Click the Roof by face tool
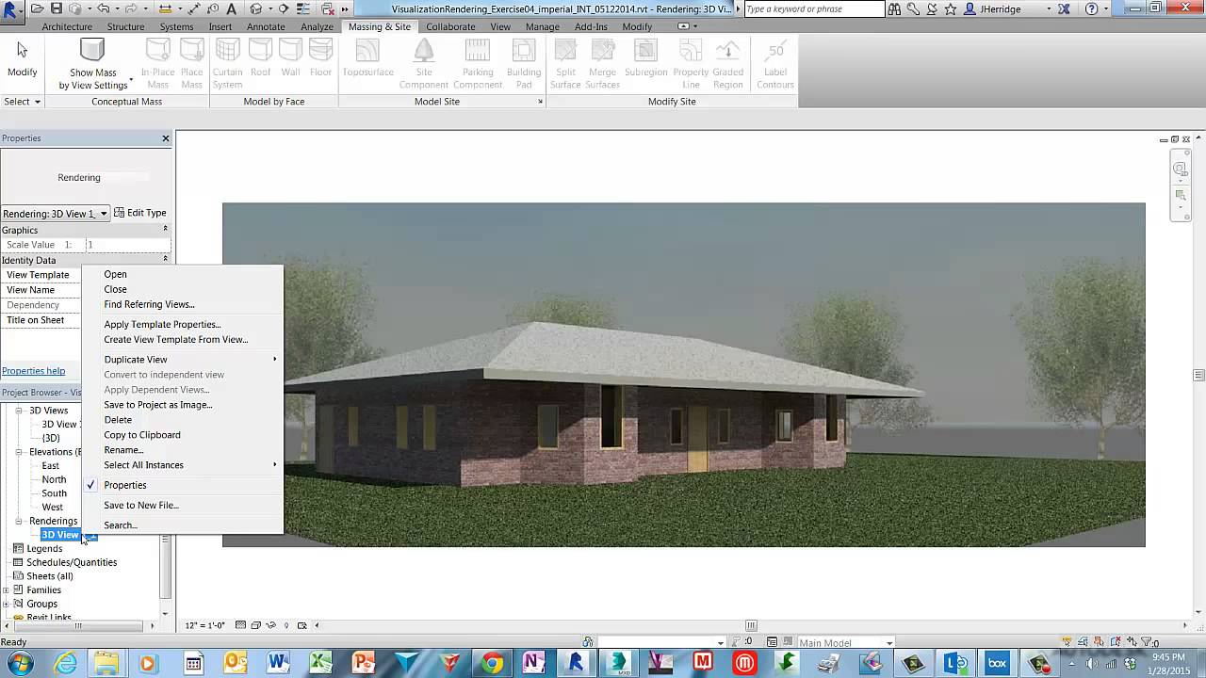This screenshot has width=1206, height=678. (260, 58)
